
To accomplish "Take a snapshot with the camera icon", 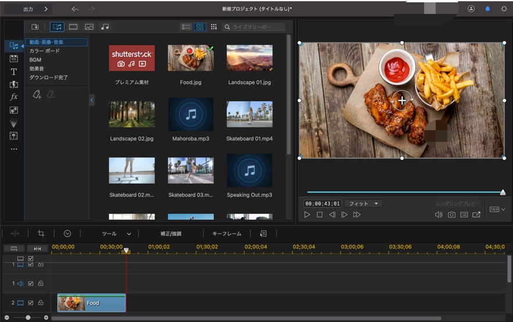I will tap(451, 214).
